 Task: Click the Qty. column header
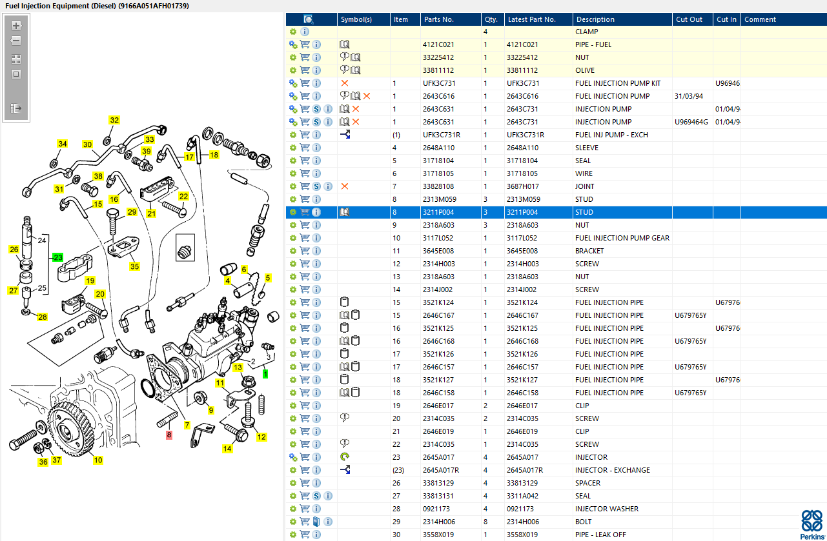point(491,19)
